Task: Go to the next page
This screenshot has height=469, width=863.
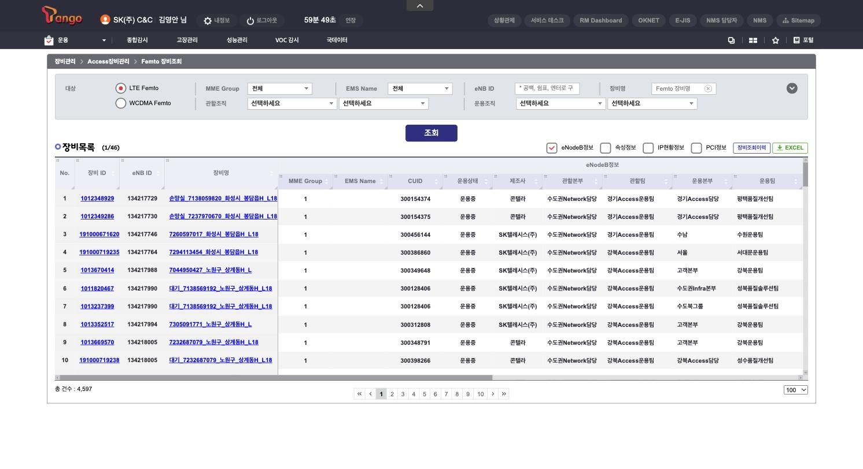Action: pyautogui.click(x=493, y=394)
